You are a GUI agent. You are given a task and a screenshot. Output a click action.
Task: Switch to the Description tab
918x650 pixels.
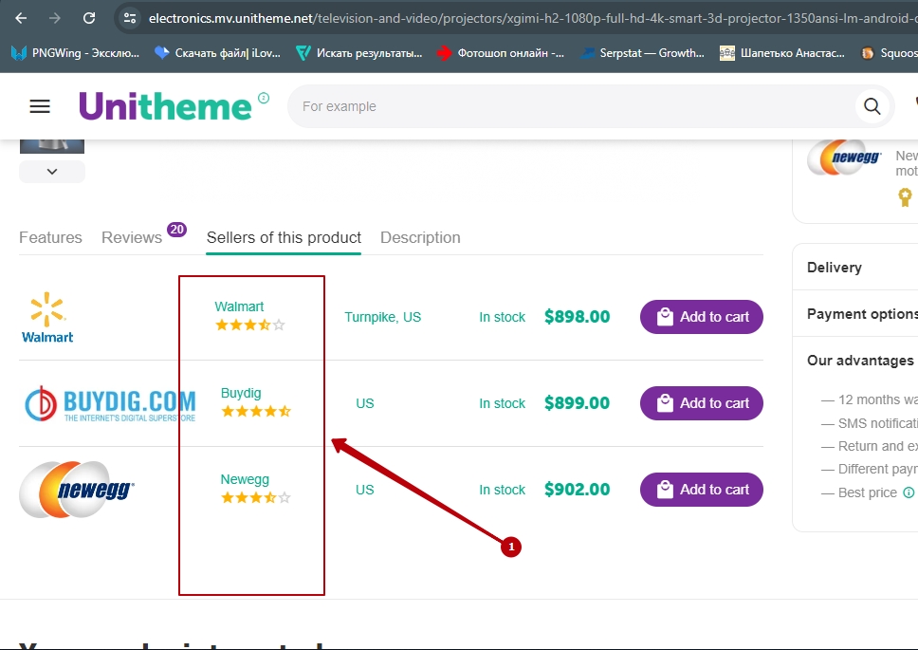point(420,237)
